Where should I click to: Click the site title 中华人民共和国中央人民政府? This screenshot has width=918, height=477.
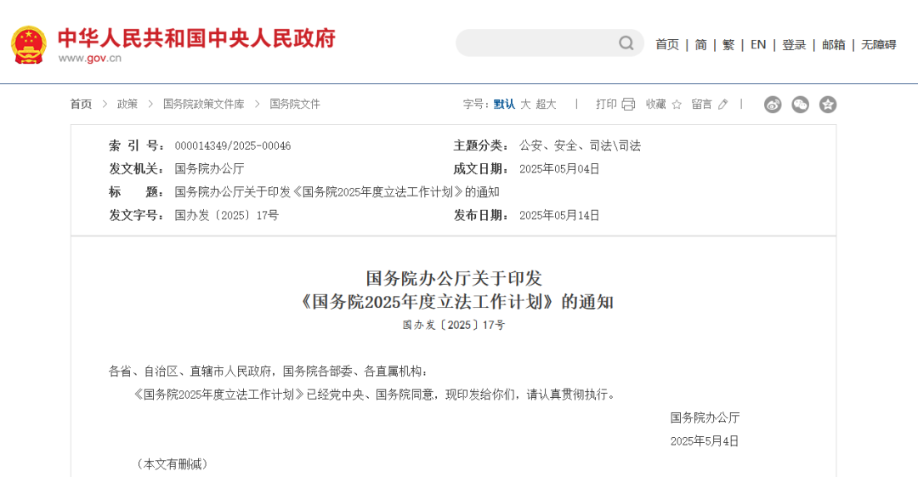pos(196,38)
